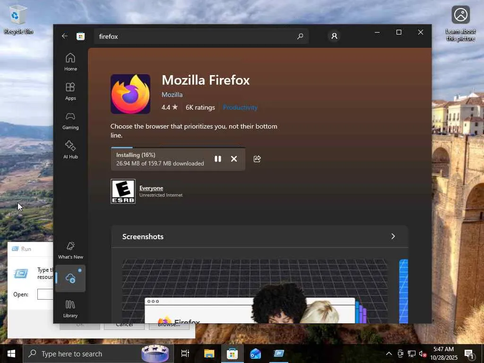Image resolution: width=484 pixels, height=363 pixels.
Task: Click the search magnifier in Store search box
Action: 300,36
